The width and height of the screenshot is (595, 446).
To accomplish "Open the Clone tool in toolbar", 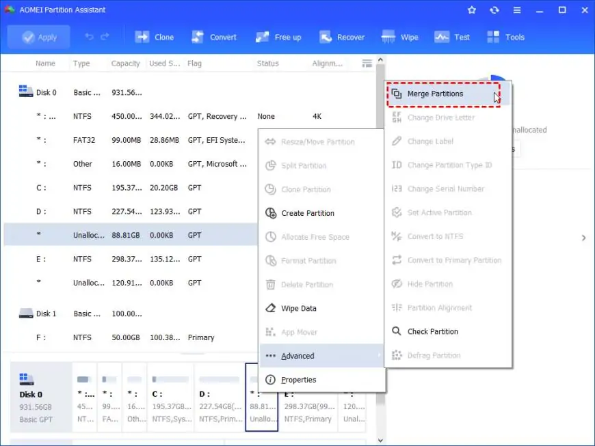I will [154, 37].
